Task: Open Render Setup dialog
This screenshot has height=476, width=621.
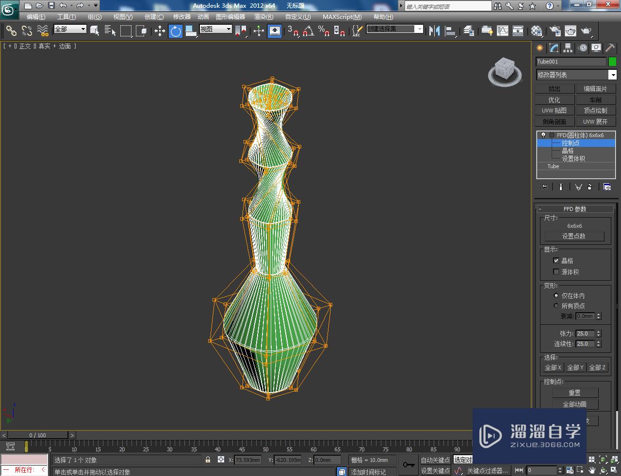Action: point(555,31)
